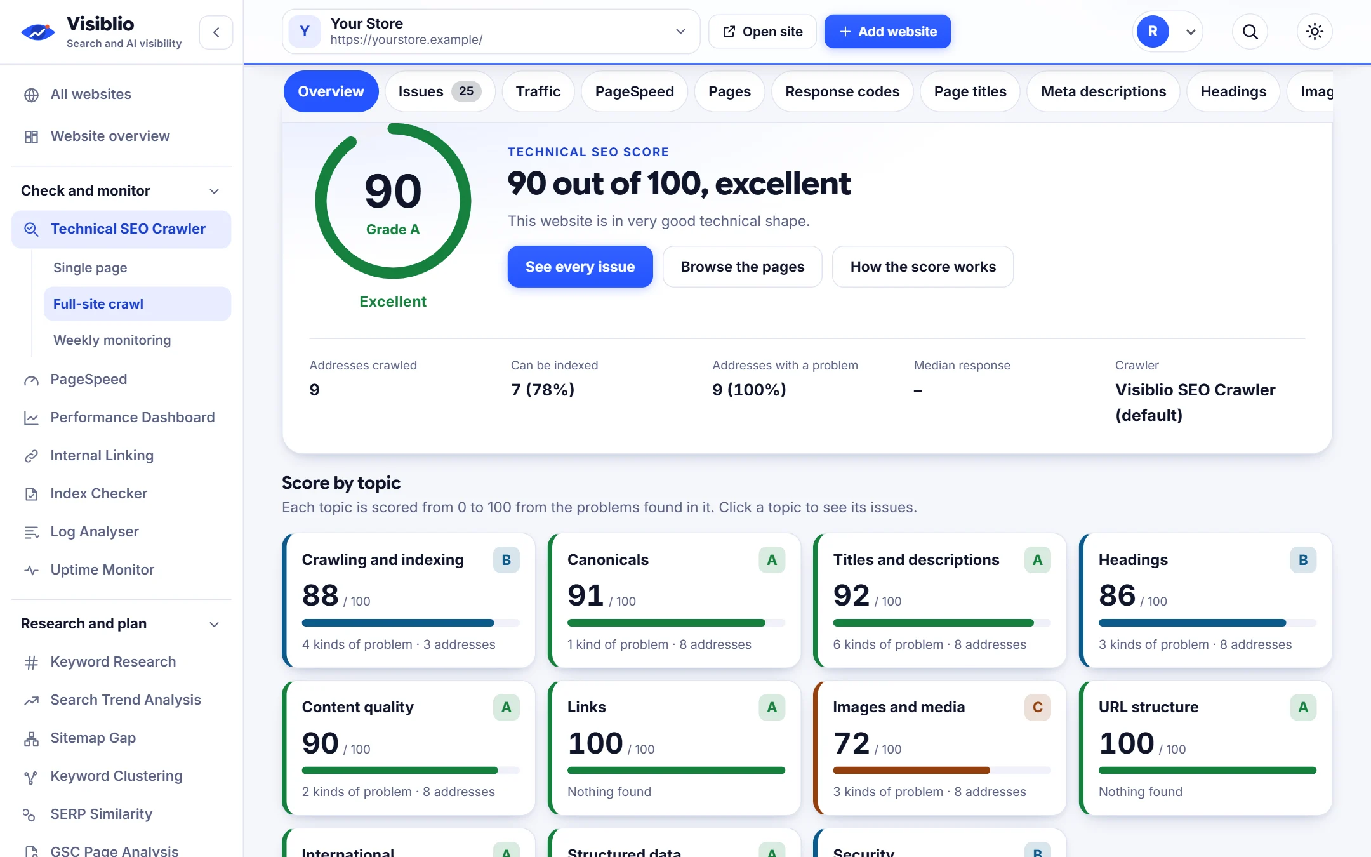Open the Your Store website dropdown

(x=491, y=32)
